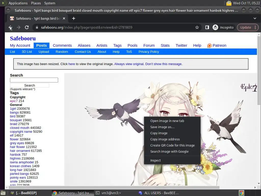The height and width of the screenshot is (196, 261).
Task: Open the Artists page
Action: pos(102,45)
